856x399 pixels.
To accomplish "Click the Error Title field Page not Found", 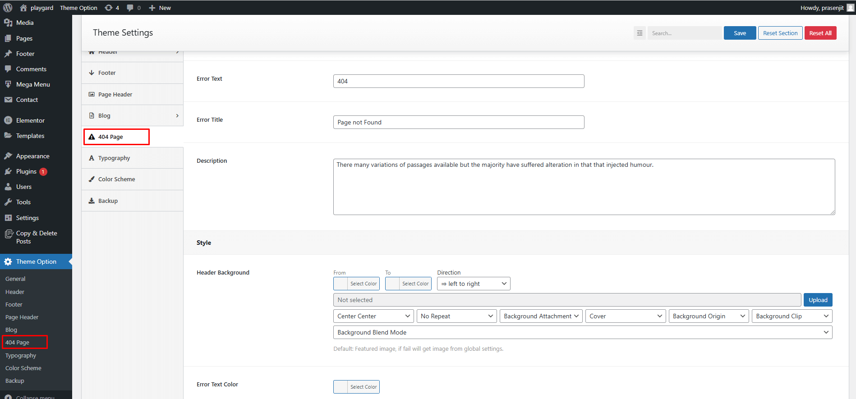I will coord(459,122).
